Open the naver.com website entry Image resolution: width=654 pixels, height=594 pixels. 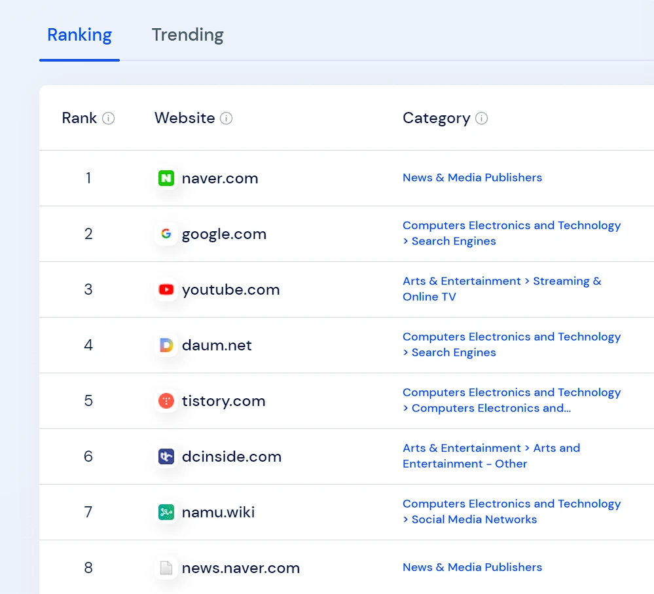[220, 179]
